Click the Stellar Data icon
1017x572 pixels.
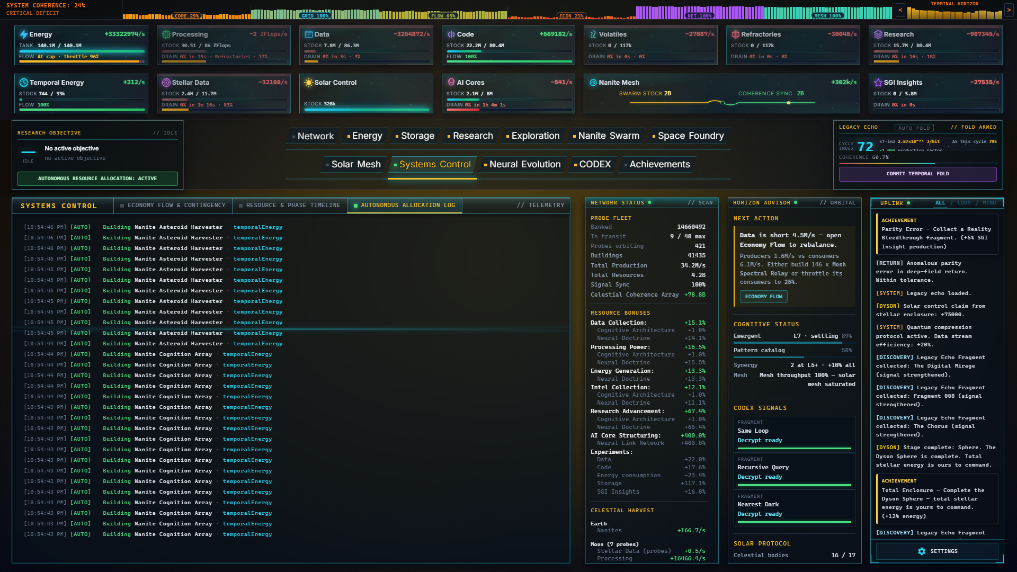[x=166, y=83]
